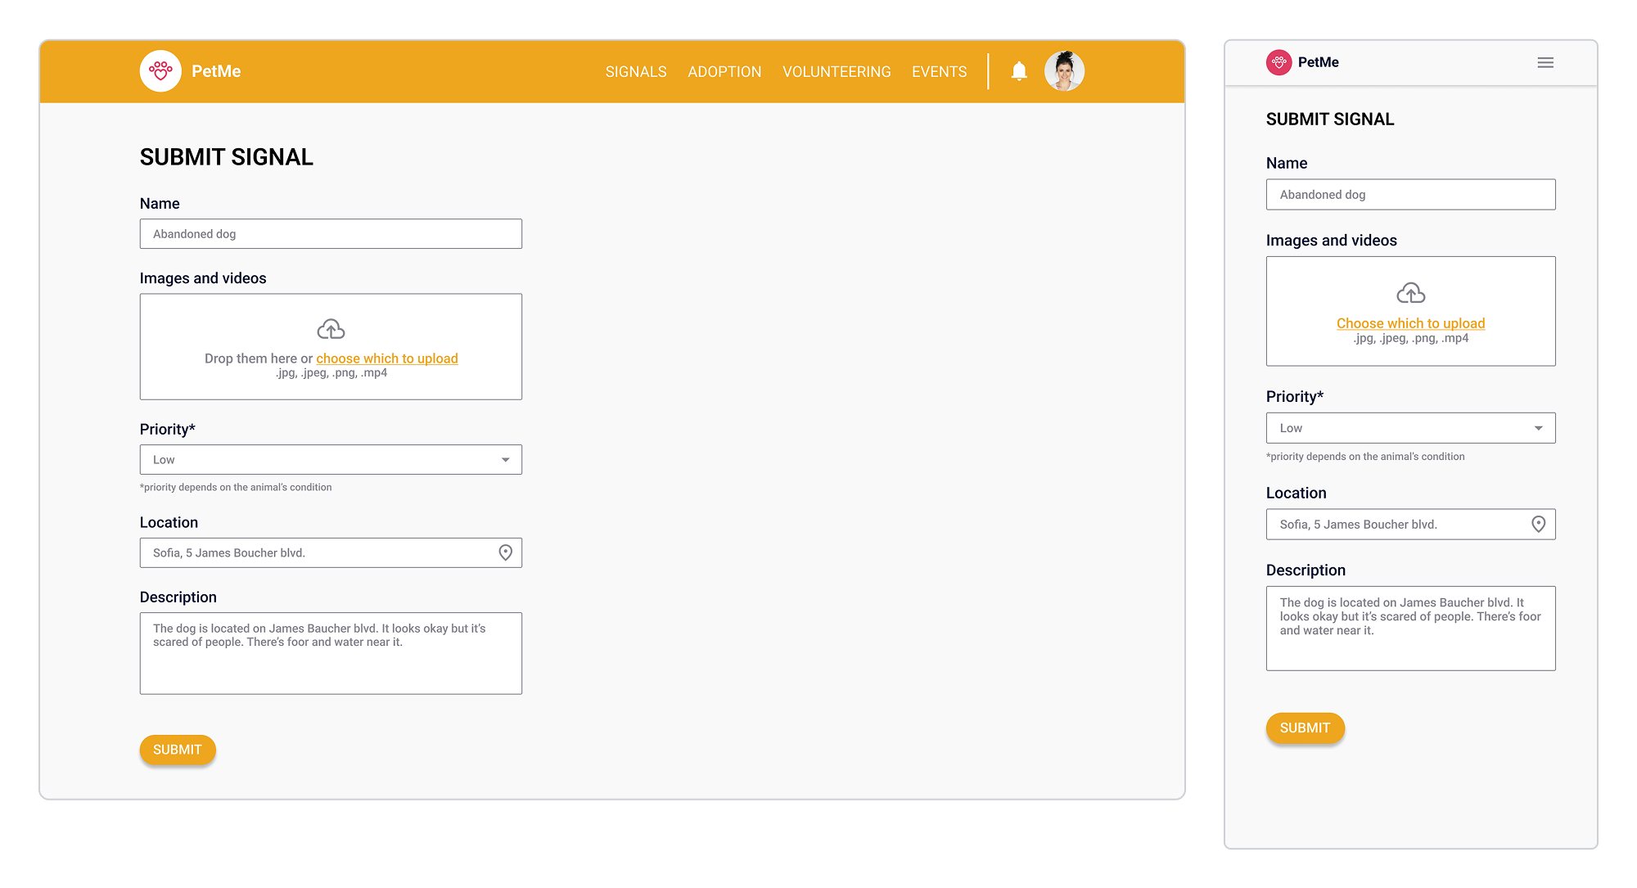The width and height of the screenshot is (1637, 888).
Task: Click cloud upload icon in desktop form
Action: pos(331,329)
